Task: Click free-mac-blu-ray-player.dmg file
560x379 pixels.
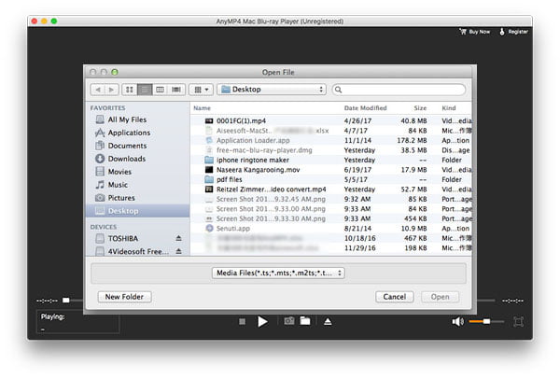Action: coord(331,150)
